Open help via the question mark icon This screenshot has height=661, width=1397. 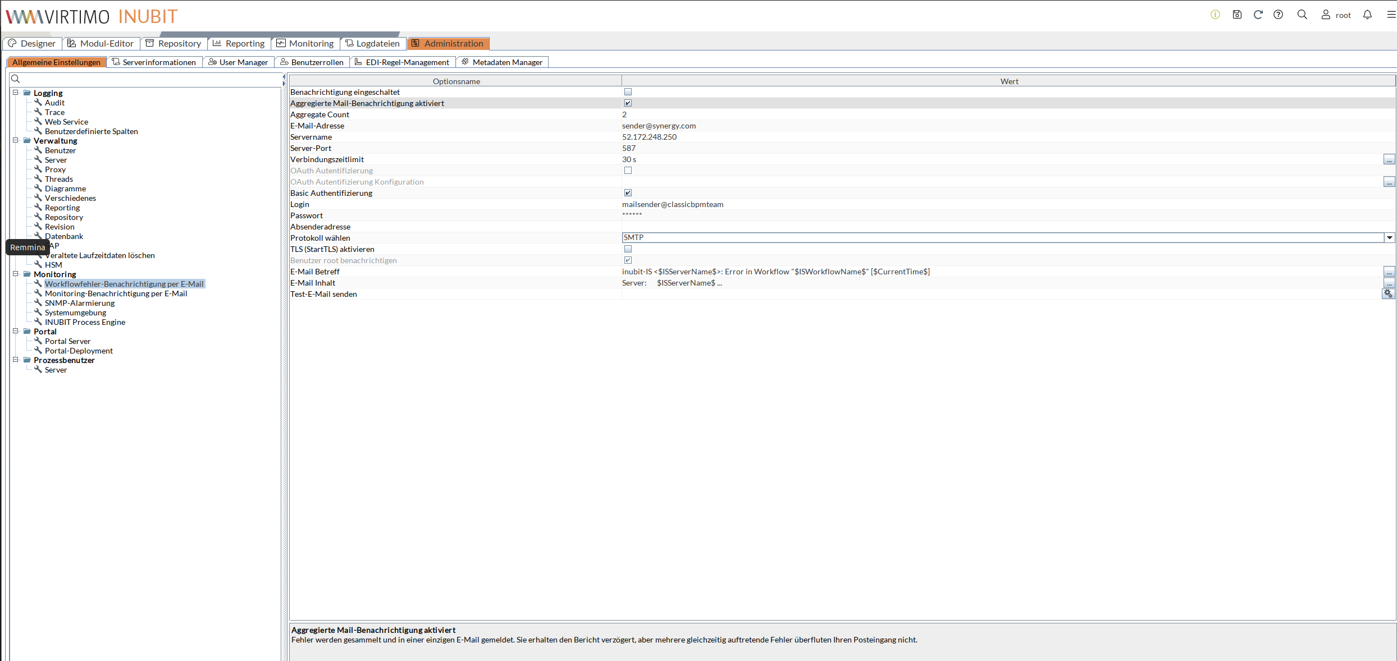click(x=1279, y=15)
